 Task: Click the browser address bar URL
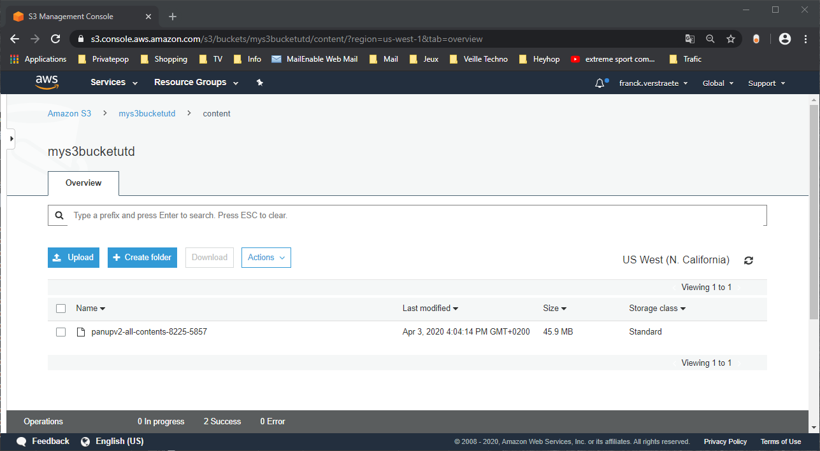click(x=287, y=39)
